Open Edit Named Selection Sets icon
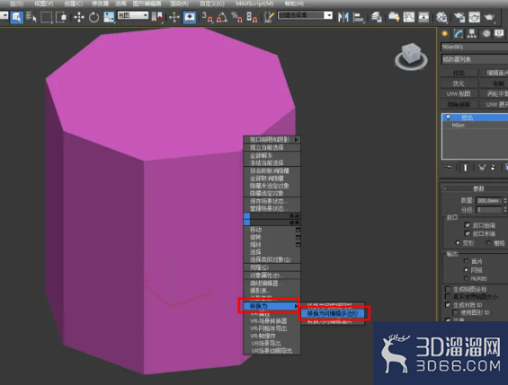The width and height of the screenshot is (508, 385). coord(269,17)
